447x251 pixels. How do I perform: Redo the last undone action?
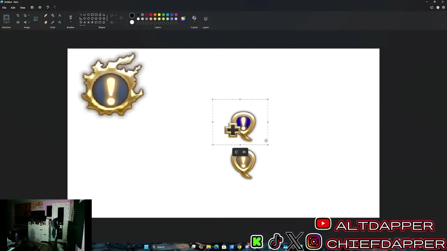pos(54,7)
